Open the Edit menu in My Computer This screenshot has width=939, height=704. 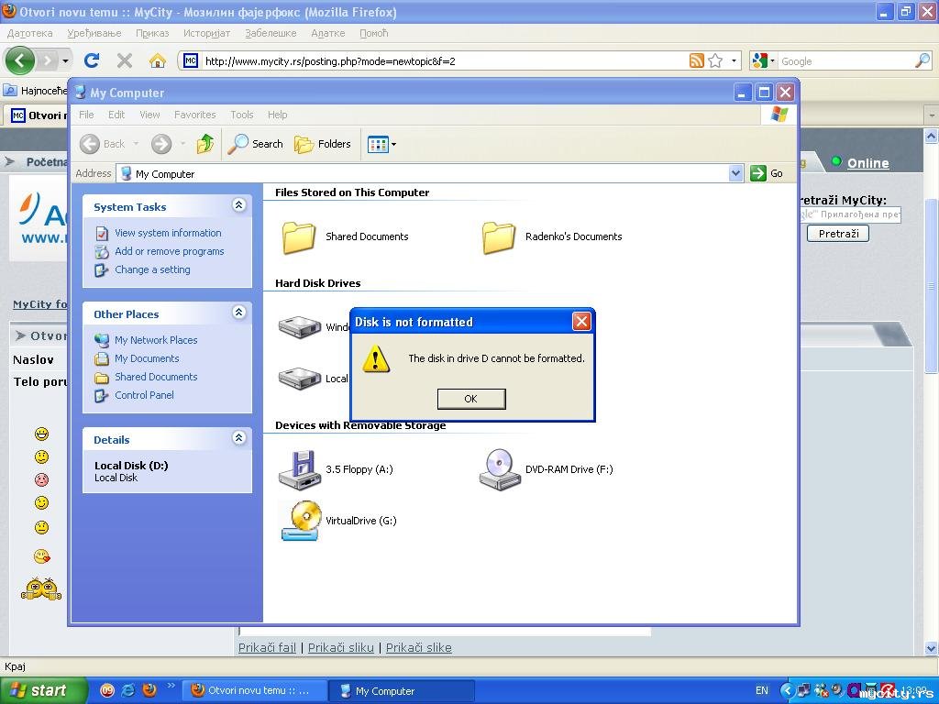point(116,115)
